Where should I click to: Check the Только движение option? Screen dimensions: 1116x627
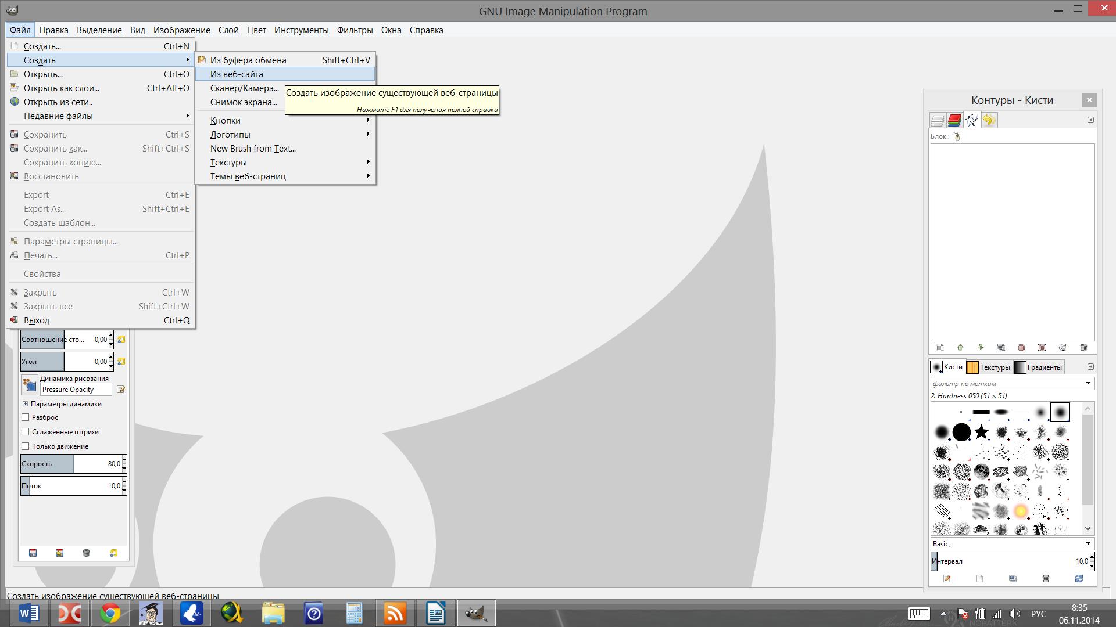click(x=26, y=446)
